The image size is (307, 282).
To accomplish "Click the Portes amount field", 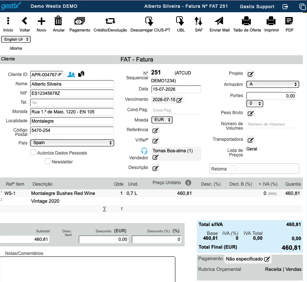I will 271,96.
